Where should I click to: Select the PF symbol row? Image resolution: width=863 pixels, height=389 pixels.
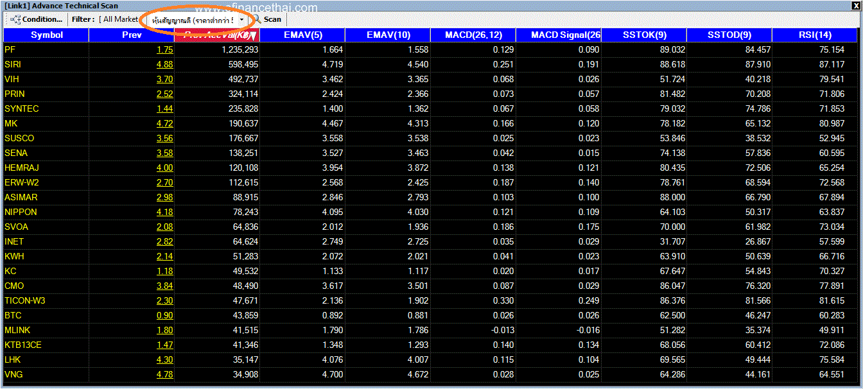click(x=431, y=49)
